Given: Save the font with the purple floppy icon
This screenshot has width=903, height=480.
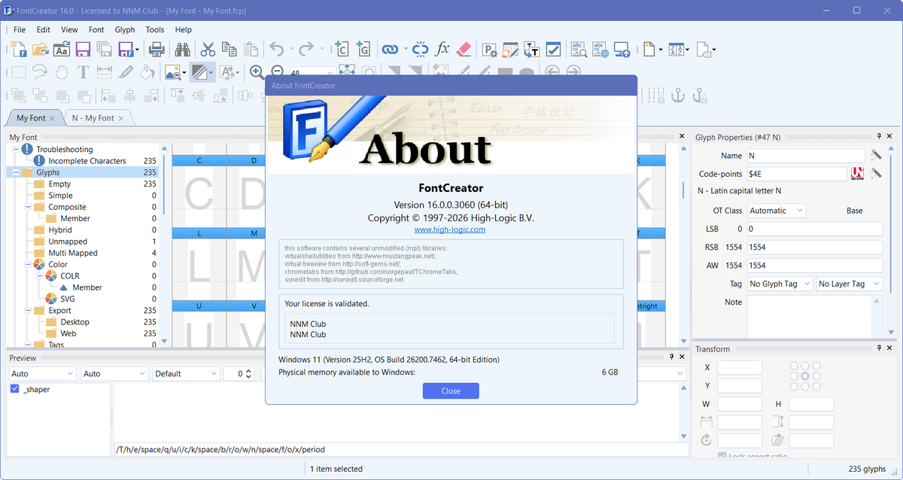Looking at the screenshot, I should point(84,50).
